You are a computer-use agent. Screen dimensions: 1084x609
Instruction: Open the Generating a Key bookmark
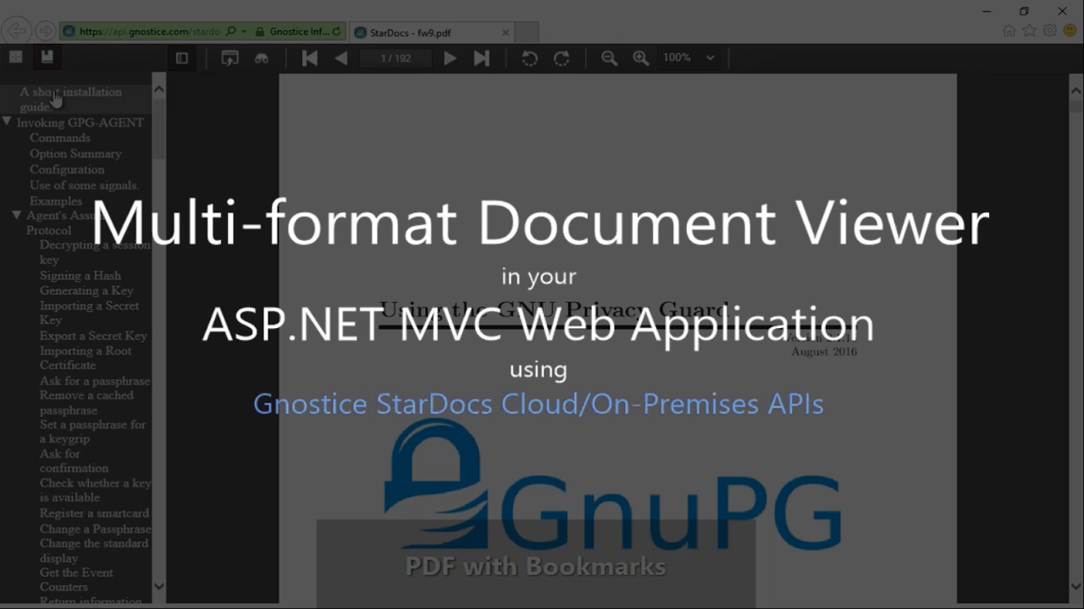pos(86,290)
